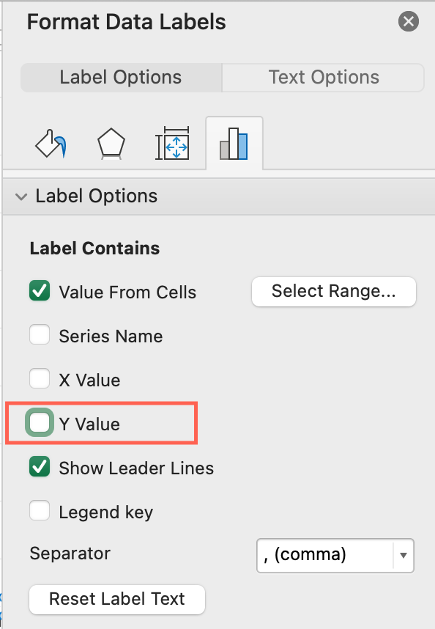Uncheck Value From Cells checkbox

(40, 291)
